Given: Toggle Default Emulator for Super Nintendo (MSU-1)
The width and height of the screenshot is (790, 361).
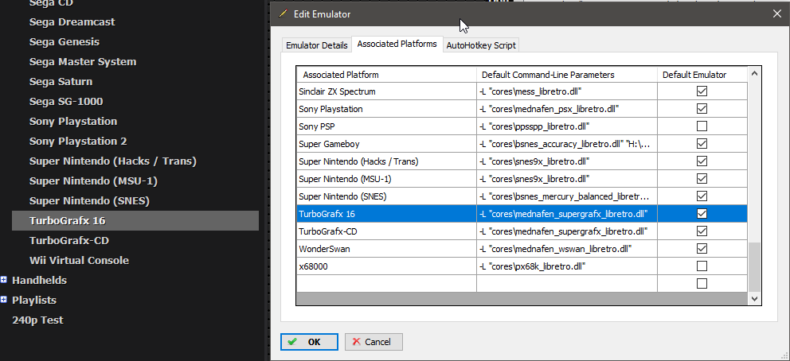Looking at the screenshot, I should [x=702, y=178].
